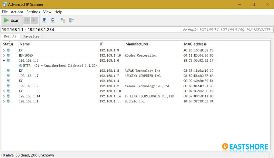
Task: Click manufacturer Buffalo Inc.
Action: [135, 101]
